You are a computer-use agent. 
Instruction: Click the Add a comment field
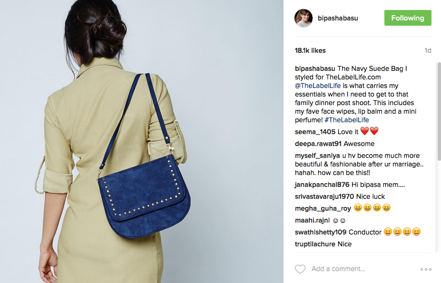point(363,269)
